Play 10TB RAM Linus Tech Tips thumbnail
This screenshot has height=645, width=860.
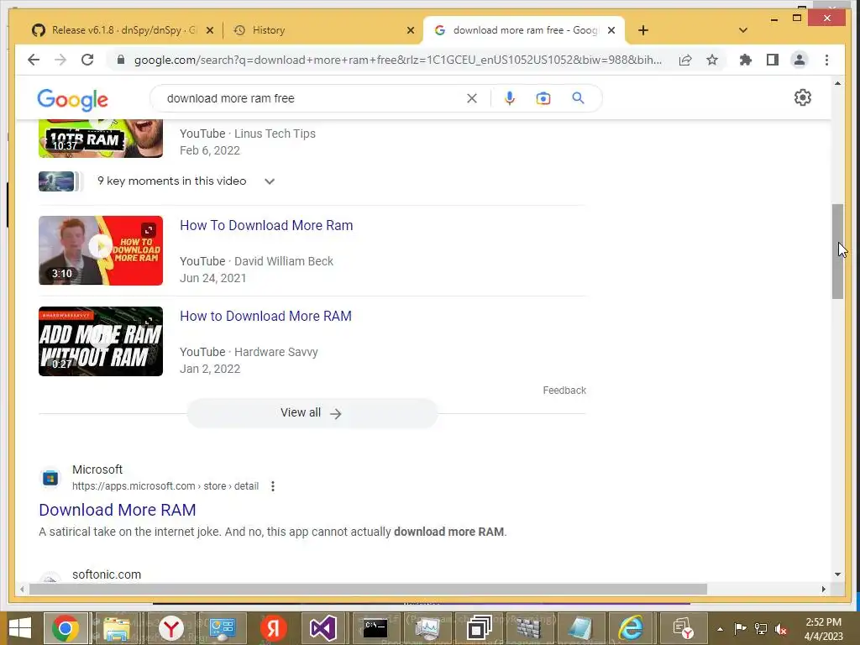point(101,139)
